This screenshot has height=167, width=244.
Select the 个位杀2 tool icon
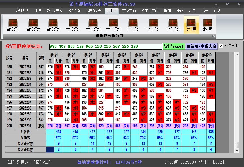(153, 24)
